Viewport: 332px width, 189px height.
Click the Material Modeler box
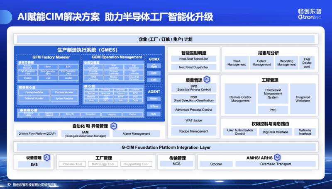[34, 98]
